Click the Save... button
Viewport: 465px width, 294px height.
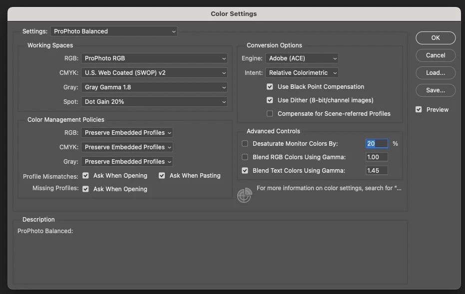point(436,90)
